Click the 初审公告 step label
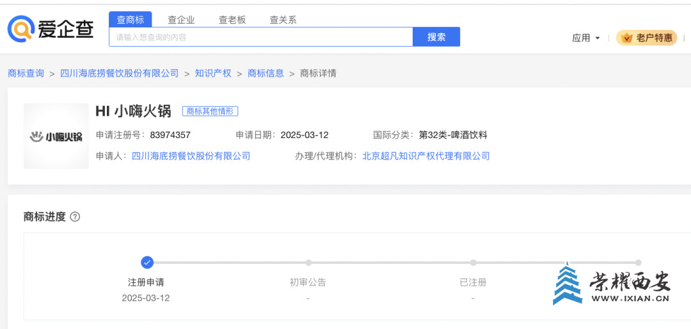Viewport: 691px width, 329px height. [x=308, y=282]
